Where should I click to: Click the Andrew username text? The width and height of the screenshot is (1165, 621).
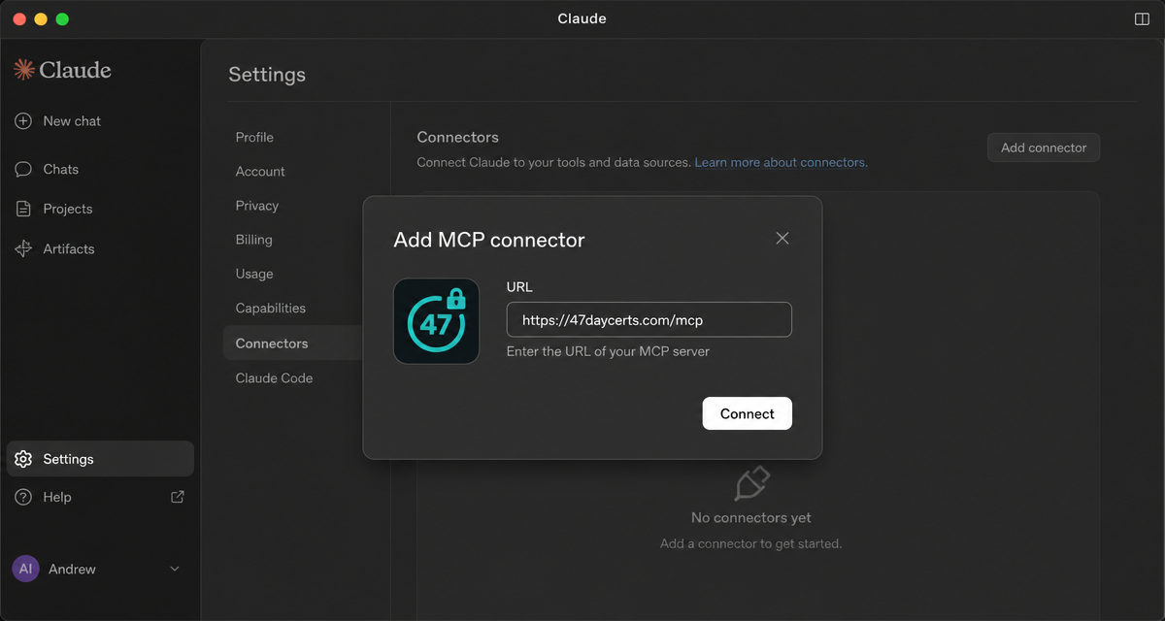pyautogui.click(x=72, y=569)
